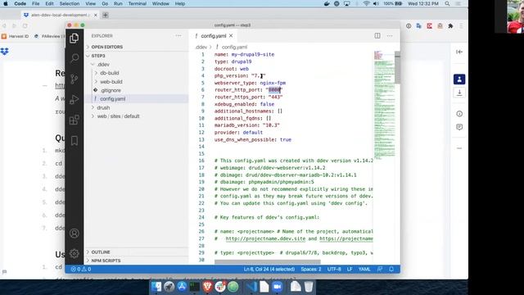Open the Explorer view in activity bar
This screenshot has height=295, width=524.
(75, 39)
